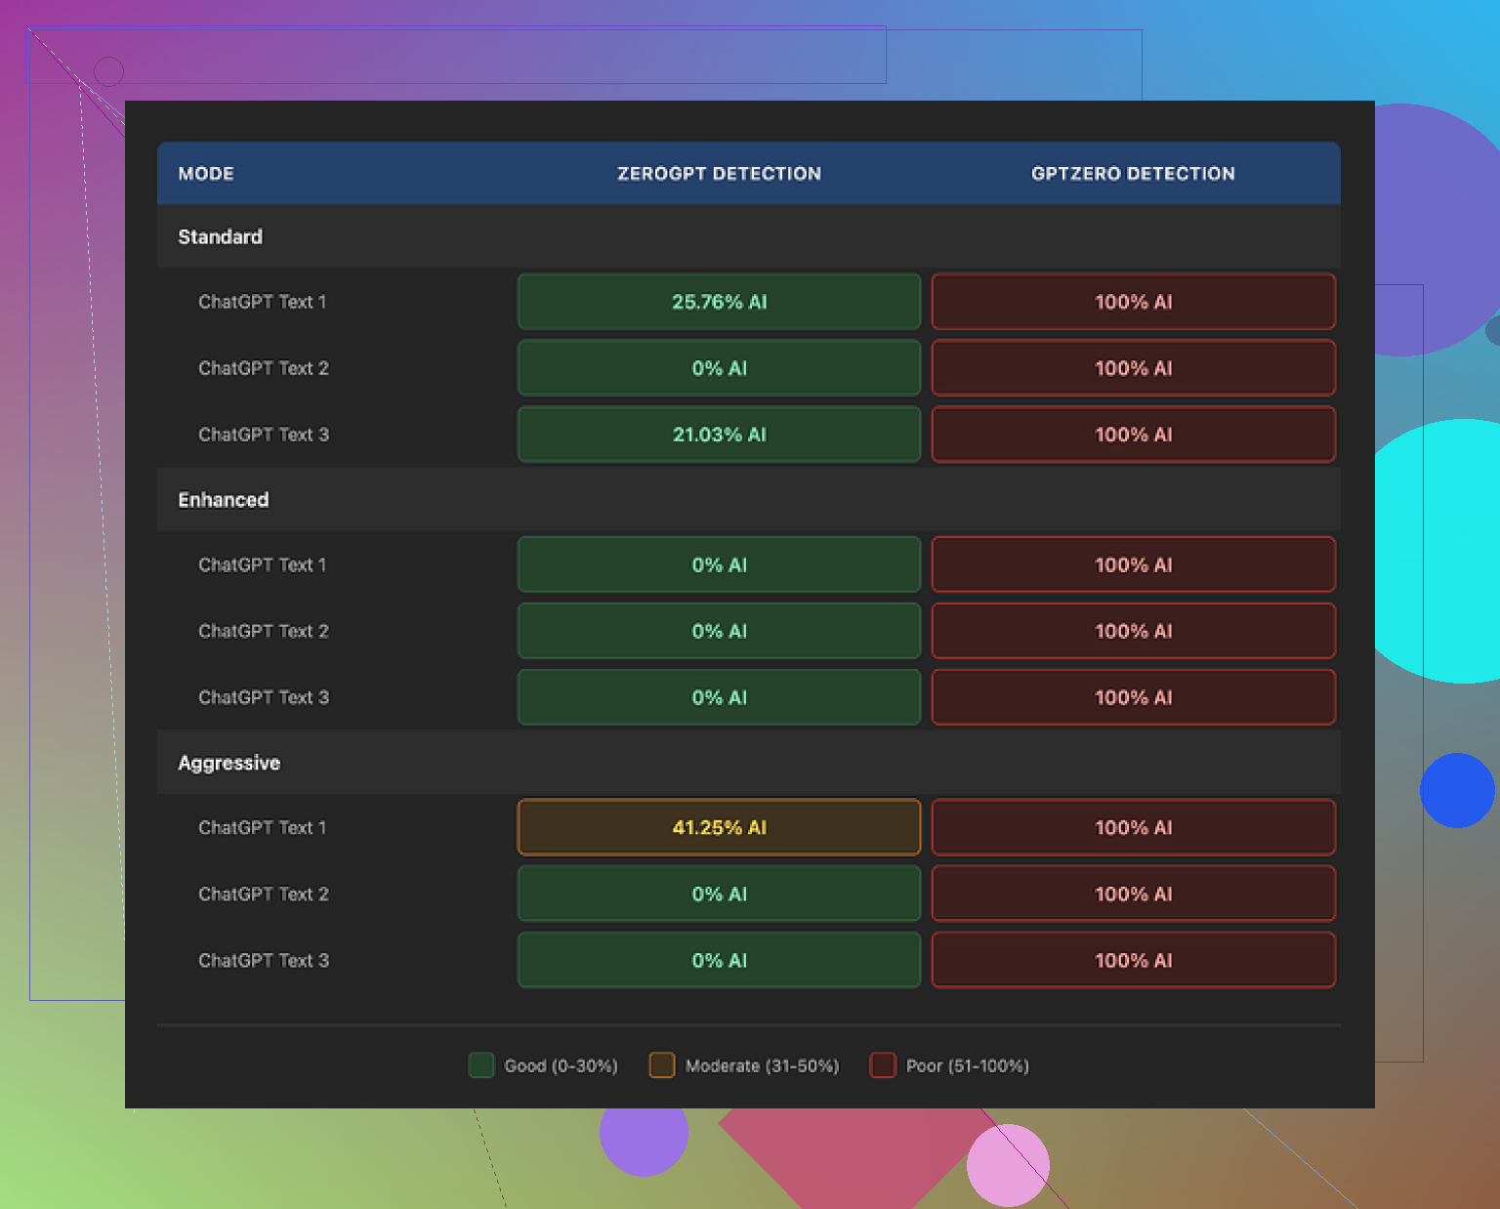
Task: Select ChatGPT Text 2 under Enhanced
Action: tap(264, 631)
